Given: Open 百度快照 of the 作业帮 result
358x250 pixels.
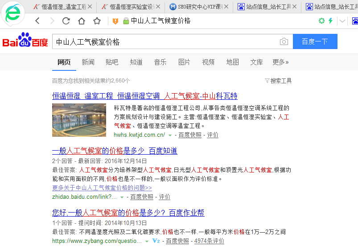Looking at the screenshot, I should coord(177,241).
